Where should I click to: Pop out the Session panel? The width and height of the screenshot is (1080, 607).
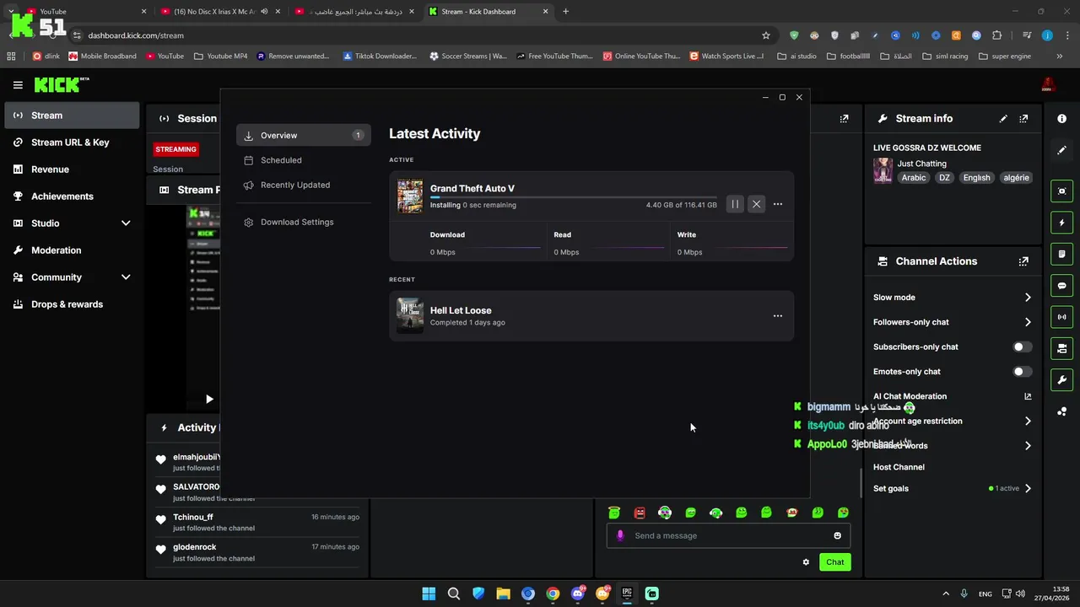click(844, 119)
